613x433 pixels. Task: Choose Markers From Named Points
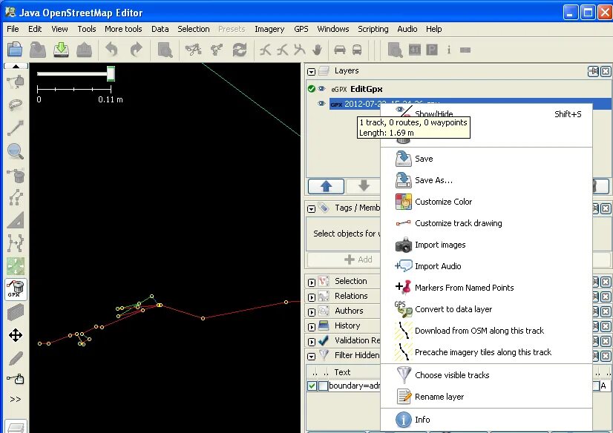tap(486, 288)
